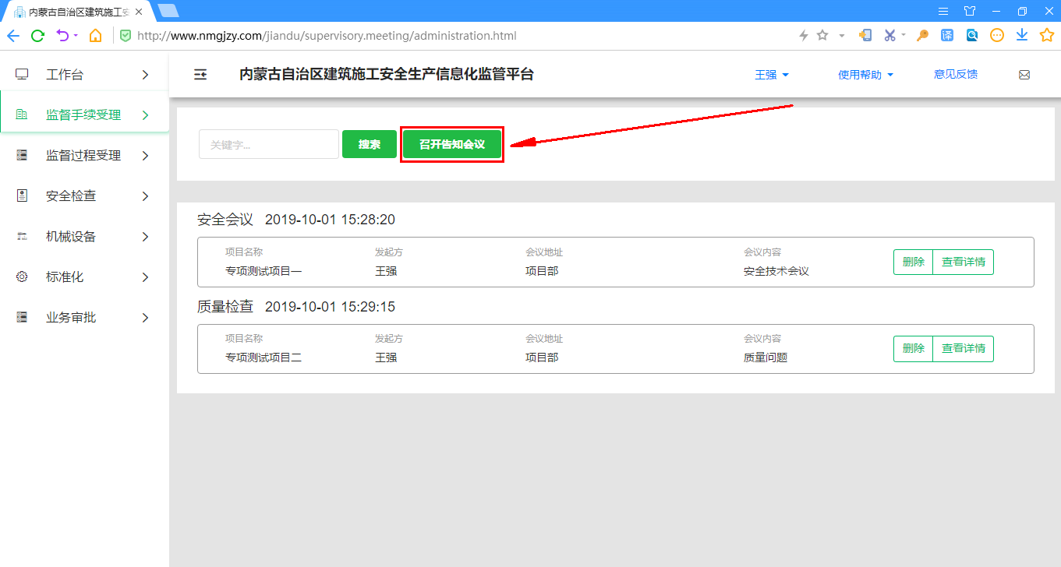Click the scissors screenshot icon
The image size is (1061, 567).
click(889, 36)
